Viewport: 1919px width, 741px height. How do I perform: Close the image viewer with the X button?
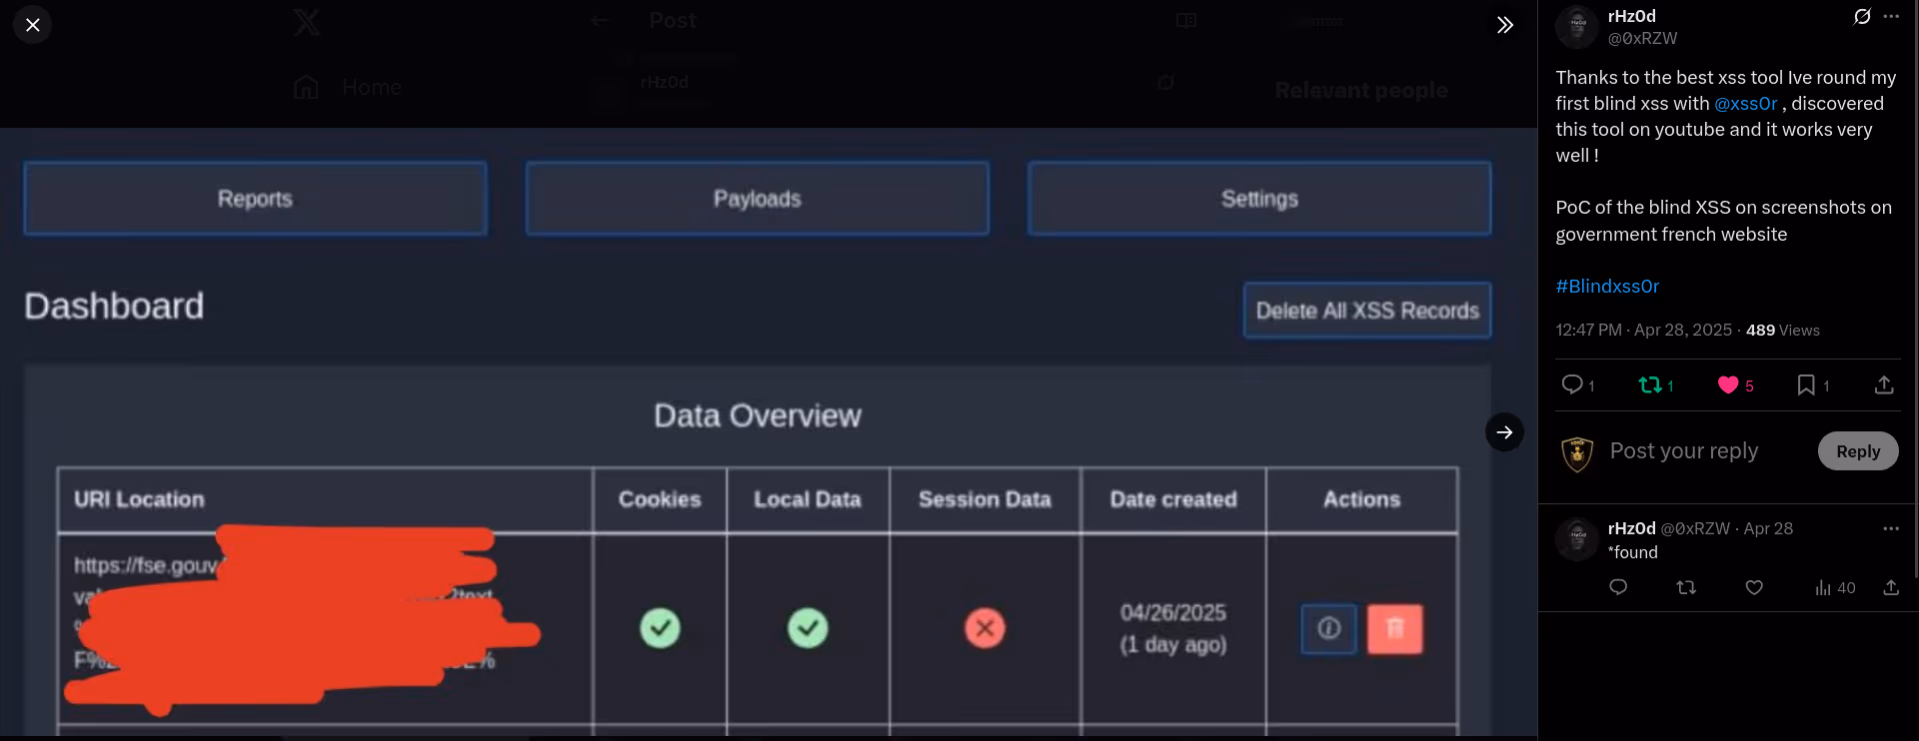33,25
